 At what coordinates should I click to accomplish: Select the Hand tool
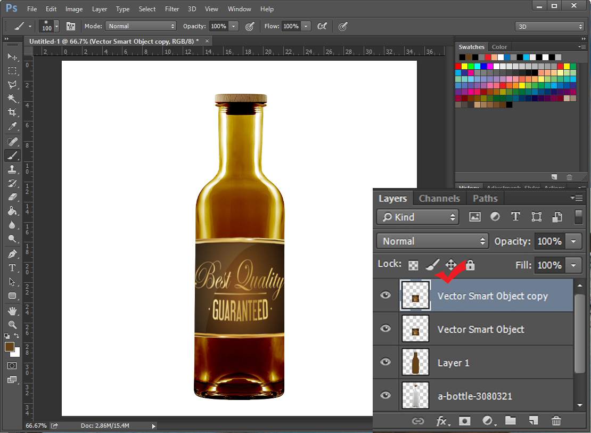click(12, 311)
